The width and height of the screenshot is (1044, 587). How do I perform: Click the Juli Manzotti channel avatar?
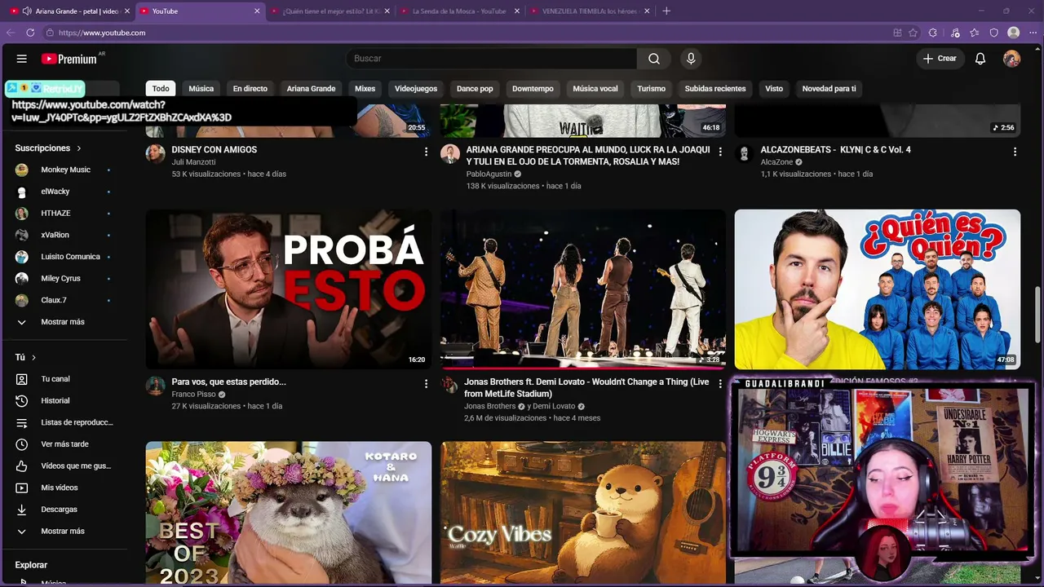(x=156, y=154)
